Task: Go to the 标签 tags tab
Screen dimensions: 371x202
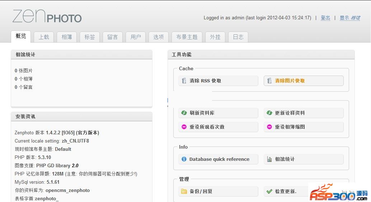Action: pos(90,37)
